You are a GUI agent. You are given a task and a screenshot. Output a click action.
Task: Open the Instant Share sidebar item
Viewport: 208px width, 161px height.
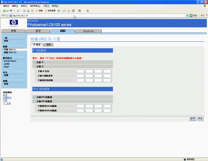coord(10,61)
